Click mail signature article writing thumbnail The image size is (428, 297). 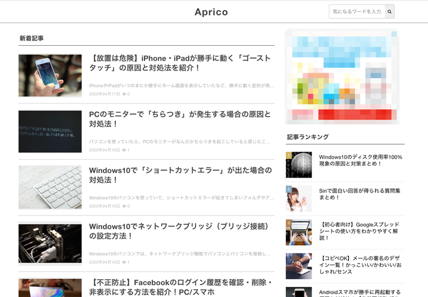[299, 266]
